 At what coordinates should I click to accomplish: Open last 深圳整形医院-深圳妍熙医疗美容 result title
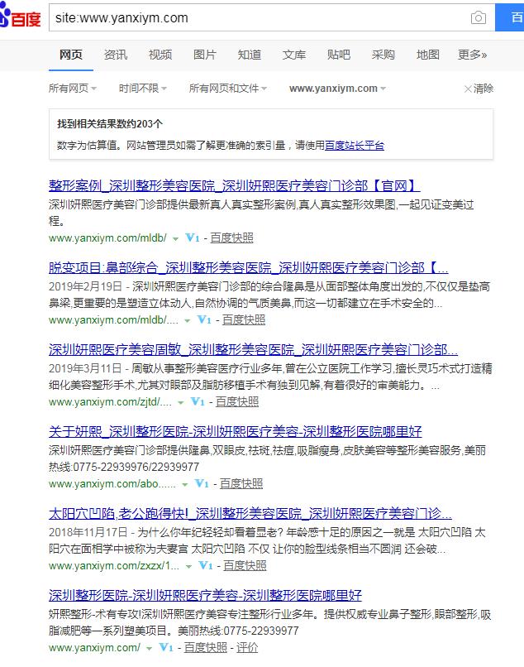click(x=205, y=596)
